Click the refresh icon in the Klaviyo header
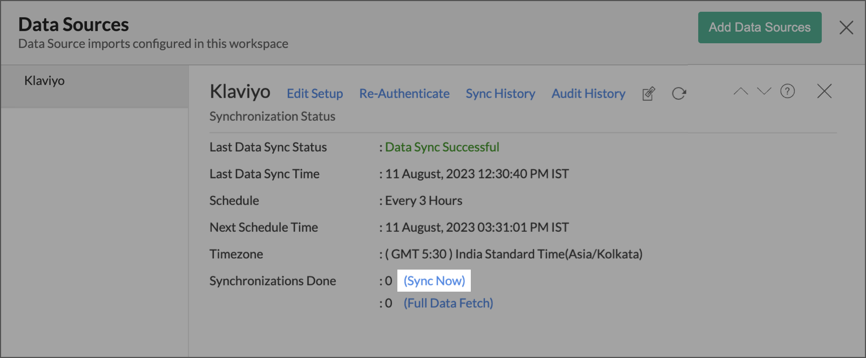Image resolution: width=866 pixels, height=358 pixels. 679,94
